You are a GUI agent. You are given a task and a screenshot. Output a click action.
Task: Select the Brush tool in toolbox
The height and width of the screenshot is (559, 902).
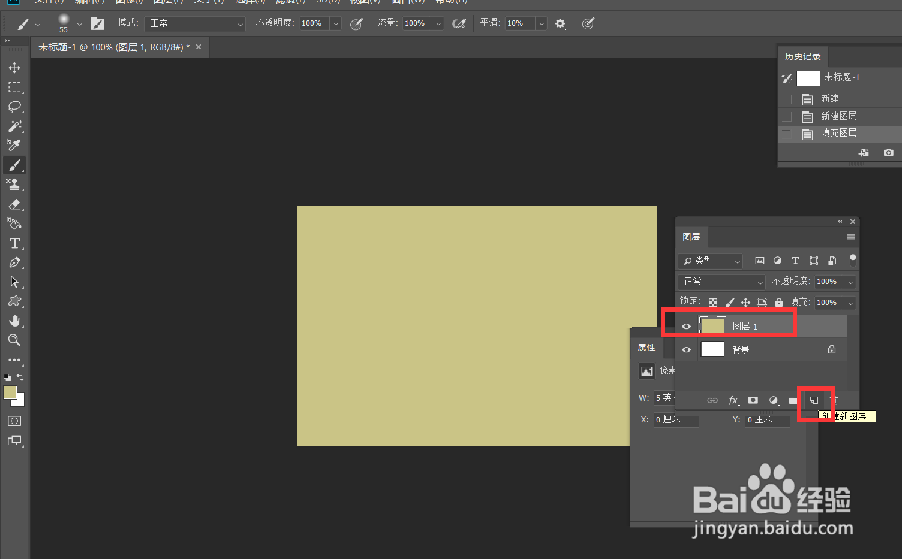tap(14, 165)
